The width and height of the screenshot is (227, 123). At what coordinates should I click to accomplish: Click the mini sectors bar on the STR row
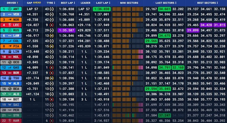[128, 115]
